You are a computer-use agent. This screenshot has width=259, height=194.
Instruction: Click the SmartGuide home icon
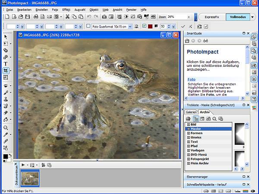click(x=187, y=41)
